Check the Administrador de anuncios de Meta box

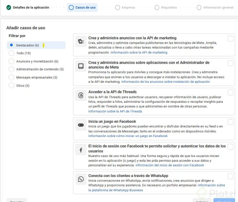(x=231, y=63)
